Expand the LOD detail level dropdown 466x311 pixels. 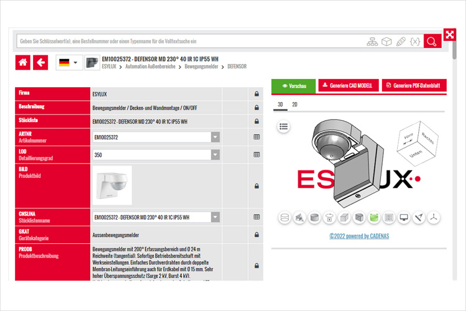(x=216, y=155)
